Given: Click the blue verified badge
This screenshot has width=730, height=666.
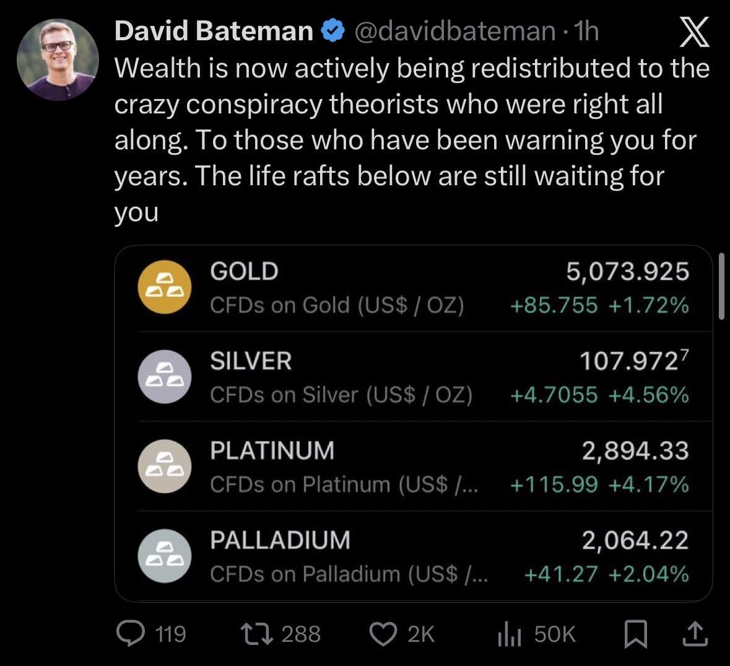Looking at the screenshot, I should [333, 31].
